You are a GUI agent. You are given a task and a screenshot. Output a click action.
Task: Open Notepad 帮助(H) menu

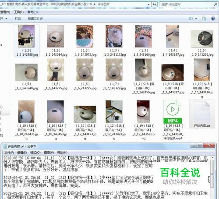click(x=62, y=153)
